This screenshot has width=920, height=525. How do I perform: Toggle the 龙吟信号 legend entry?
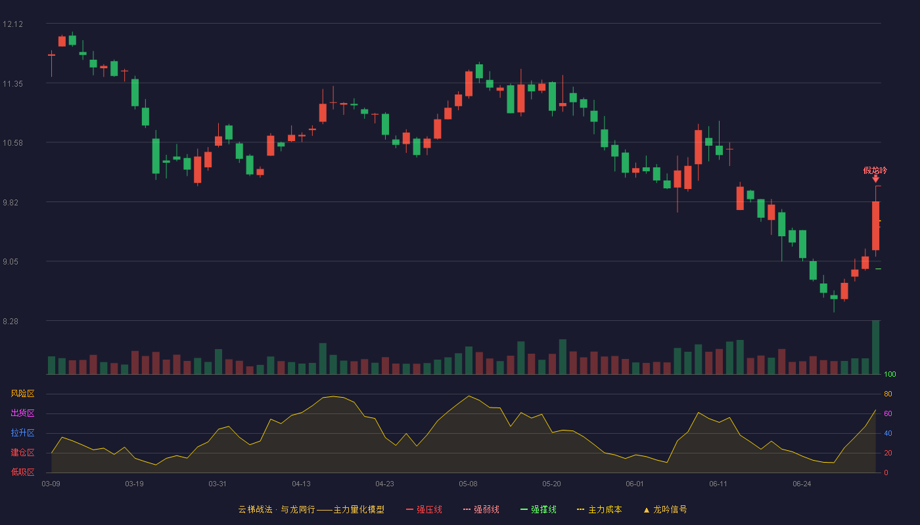tap(665, 509)
